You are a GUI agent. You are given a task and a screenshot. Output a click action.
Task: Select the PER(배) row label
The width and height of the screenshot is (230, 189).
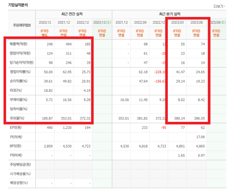coord(16,137)
